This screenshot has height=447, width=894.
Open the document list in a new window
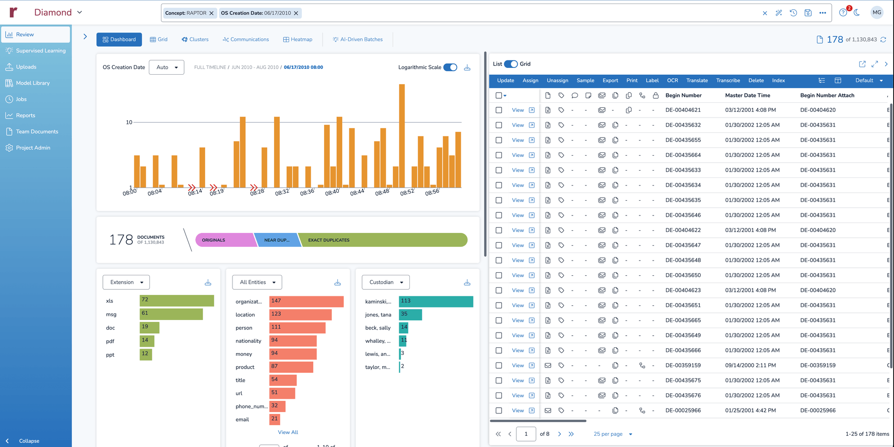tap(862, 64)
